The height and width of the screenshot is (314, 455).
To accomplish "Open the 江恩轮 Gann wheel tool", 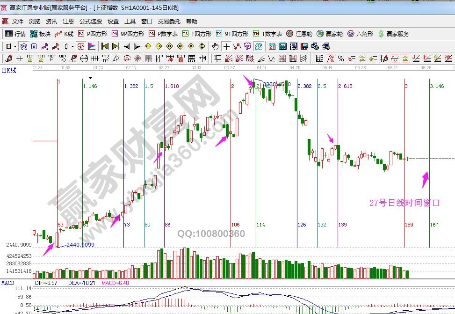I will coord(299,34).
